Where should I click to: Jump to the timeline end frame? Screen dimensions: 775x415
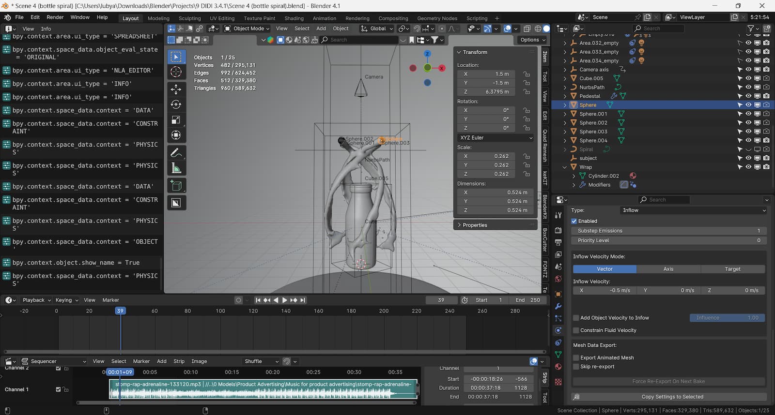(303, 300)
